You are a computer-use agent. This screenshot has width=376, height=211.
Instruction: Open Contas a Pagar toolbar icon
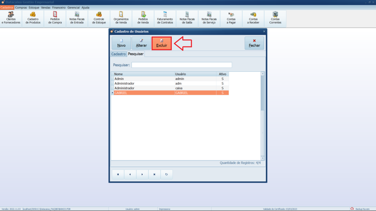pos(231,18)
